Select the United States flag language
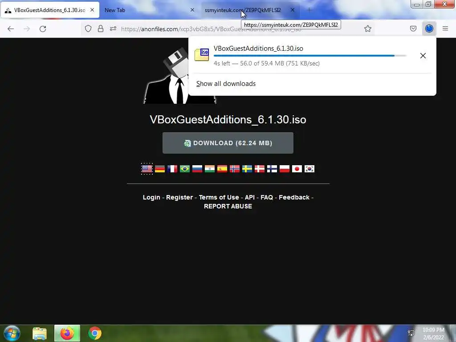 pyautogui.click(x=147, y=169)
